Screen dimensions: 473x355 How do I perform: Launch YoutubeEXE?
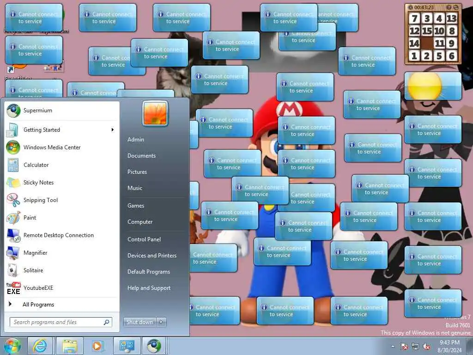click(x=62, y=288)
